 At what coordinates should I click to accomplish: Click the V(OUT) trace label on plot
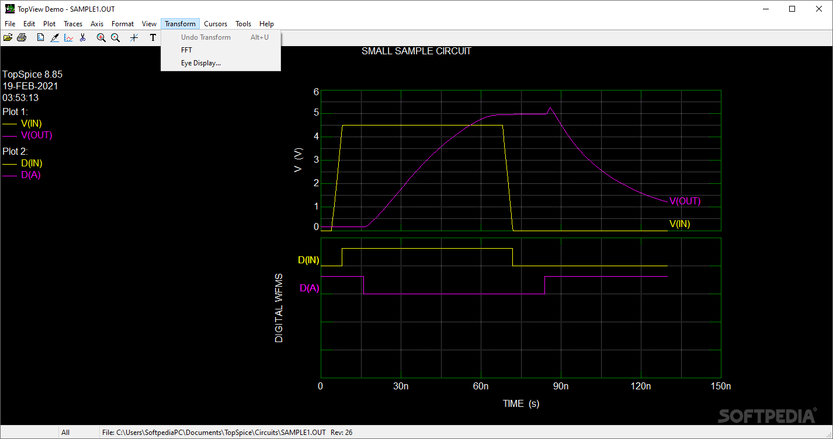tap(685, 201)
